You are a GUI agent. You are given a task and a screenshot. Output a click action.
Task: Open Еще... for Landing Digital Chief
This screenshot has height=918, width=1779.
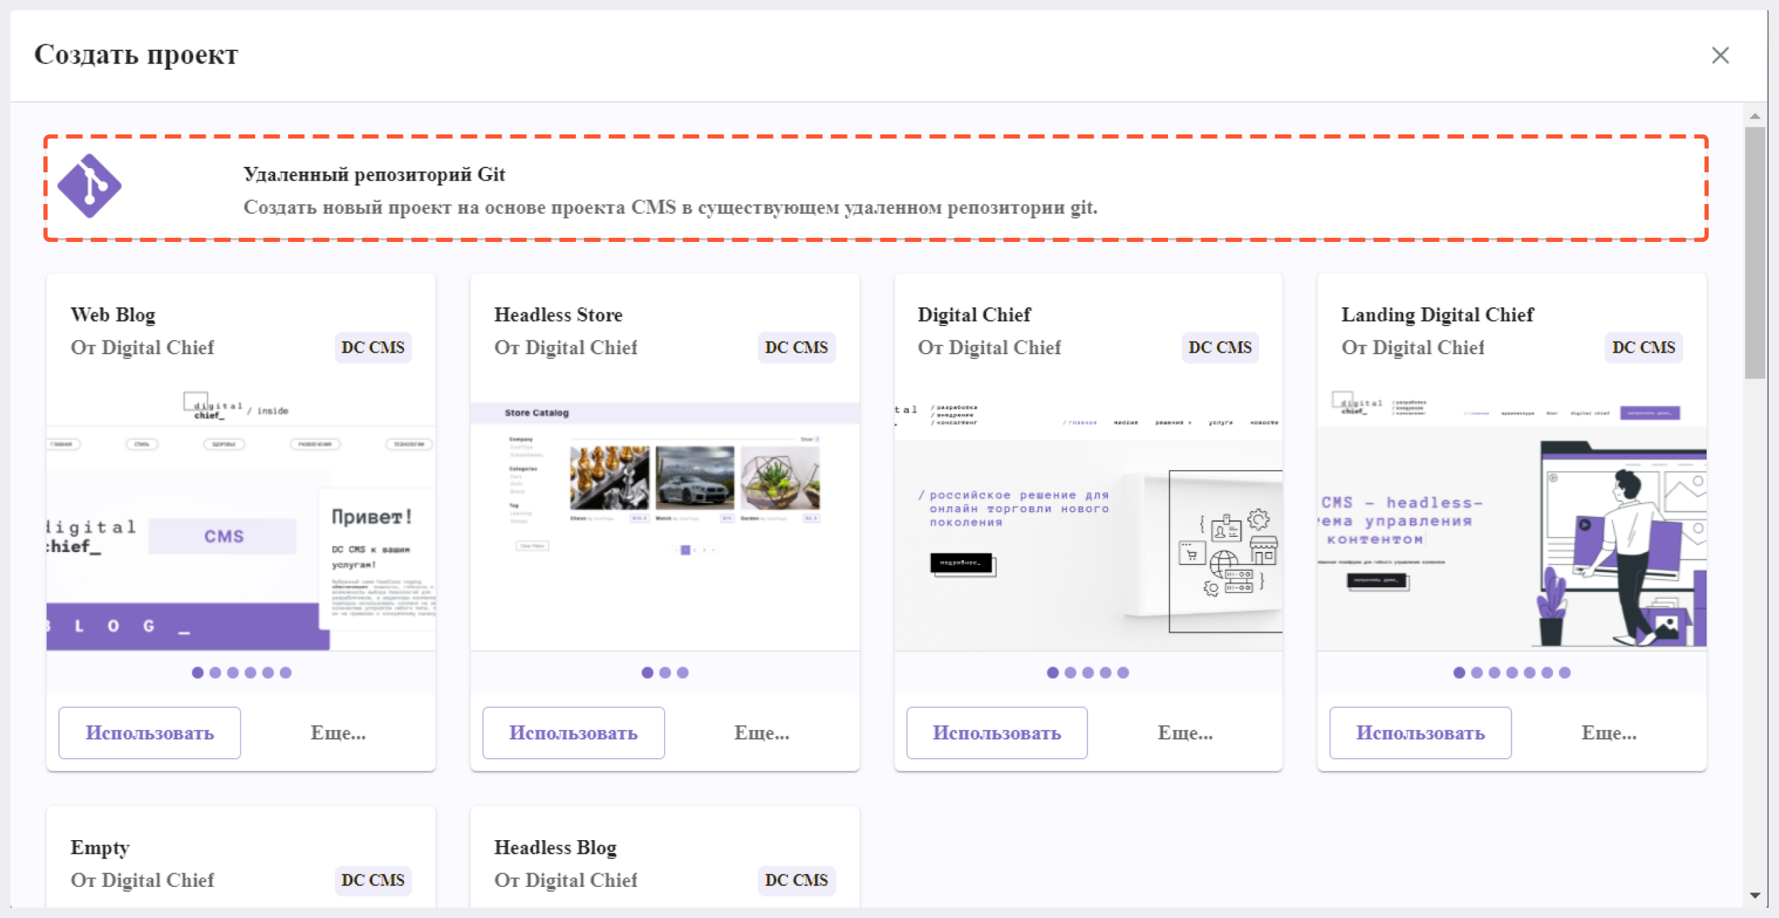click(1609, 733)
